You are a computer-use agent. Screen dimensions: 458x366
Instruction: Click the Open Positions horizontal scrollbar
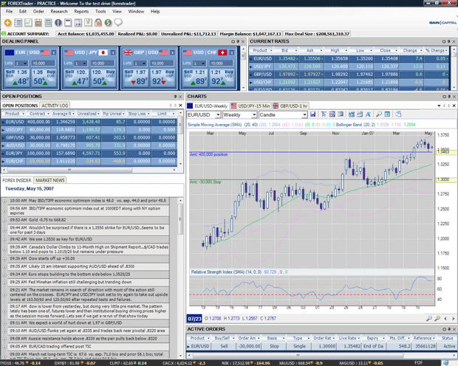coord(69,170)
